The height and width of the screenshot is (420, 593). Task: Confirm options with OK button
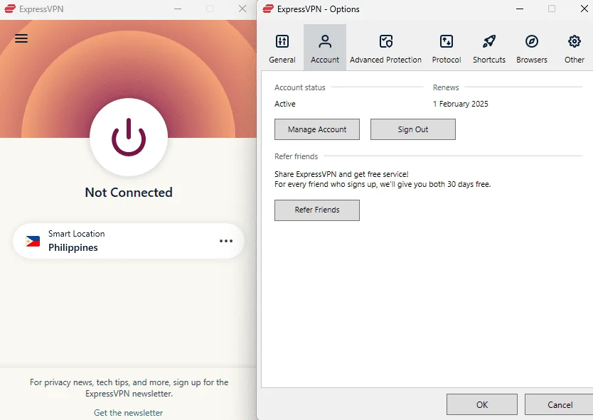point(482,404)
